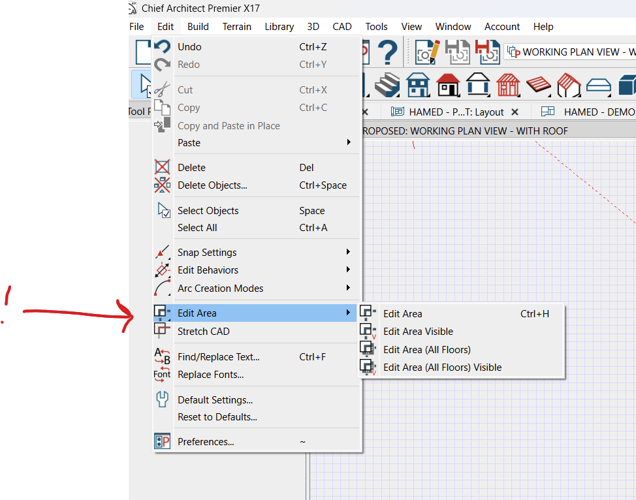Viewport: 636px width, 500px height.
Task: Choose Preferences from the Edit menu
Action: [206, 442]
